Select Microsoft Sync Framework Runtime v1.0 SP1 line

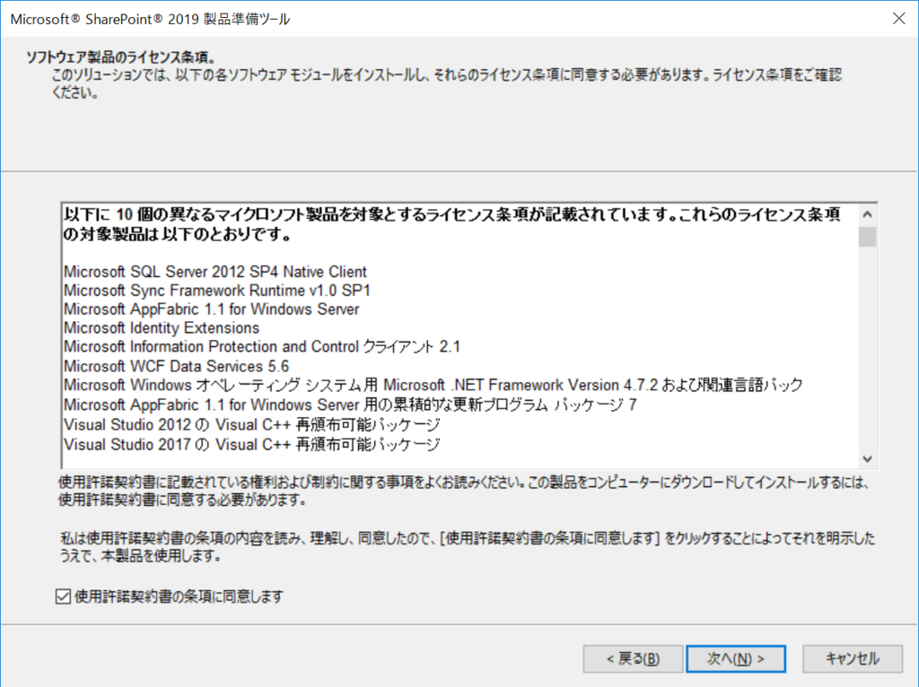217,291
